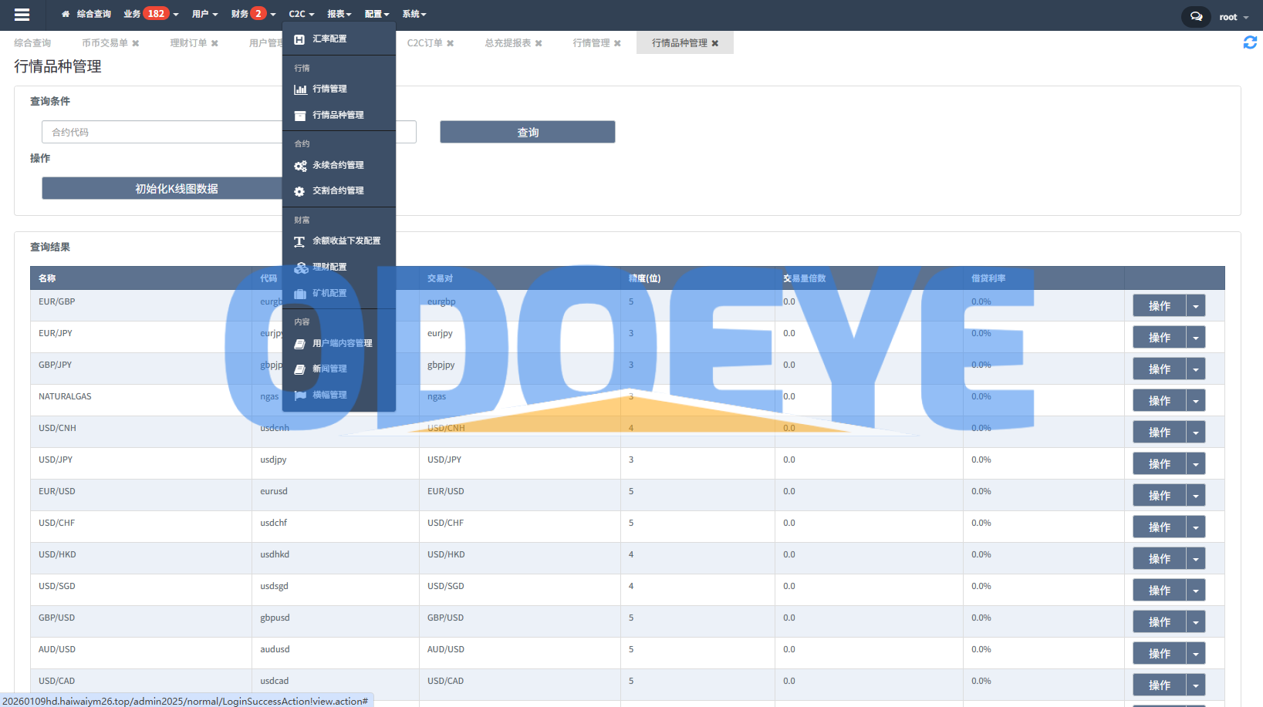Select 汇率配置 in the dropdown menu
This screenshot has width=1263, height=707.
point(329,39)
